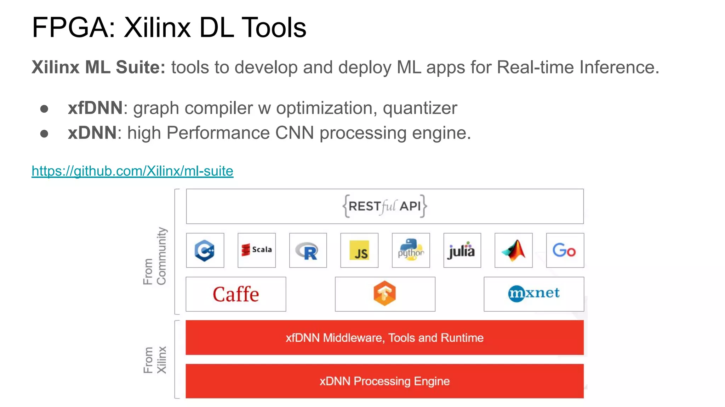Image resolution: width=725 pixels, height=407 pixels.
Task: Click the RESTful API box
Action: (385, 206)
